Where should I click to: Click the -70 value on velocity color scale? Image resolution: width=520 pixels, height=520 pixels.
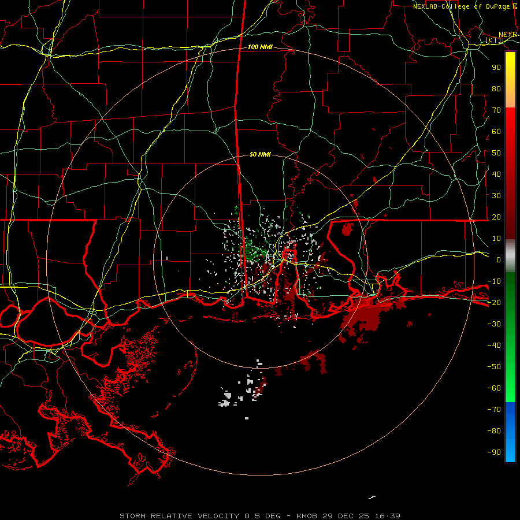494,410
